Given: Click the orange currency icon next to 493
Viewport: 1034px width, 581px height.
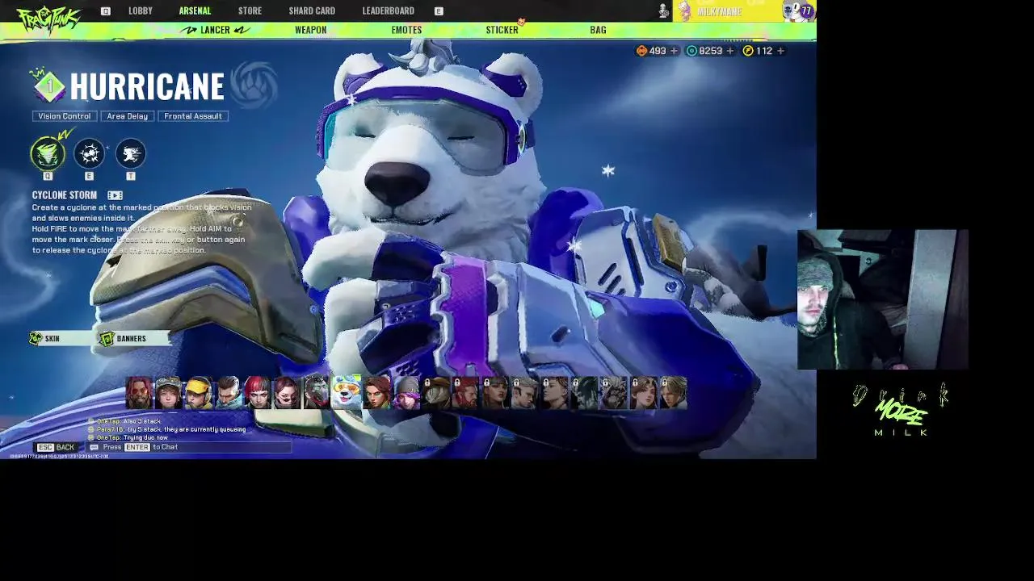Looking at the screenshot, I should [641, 51].
